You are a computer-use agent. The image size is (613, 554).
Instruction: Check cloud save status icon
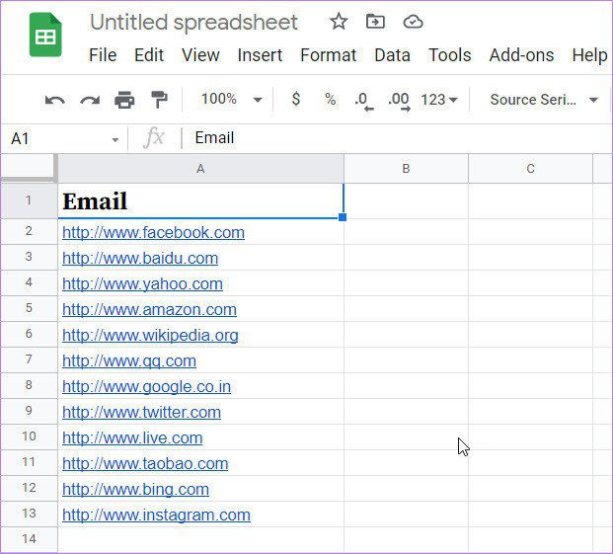(x=413, y=22)
